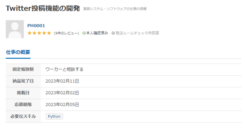245x128 pixels.
Task: Click the green 本人確認済み check icon
Action: pyautogui.click(x=84, y=33)
